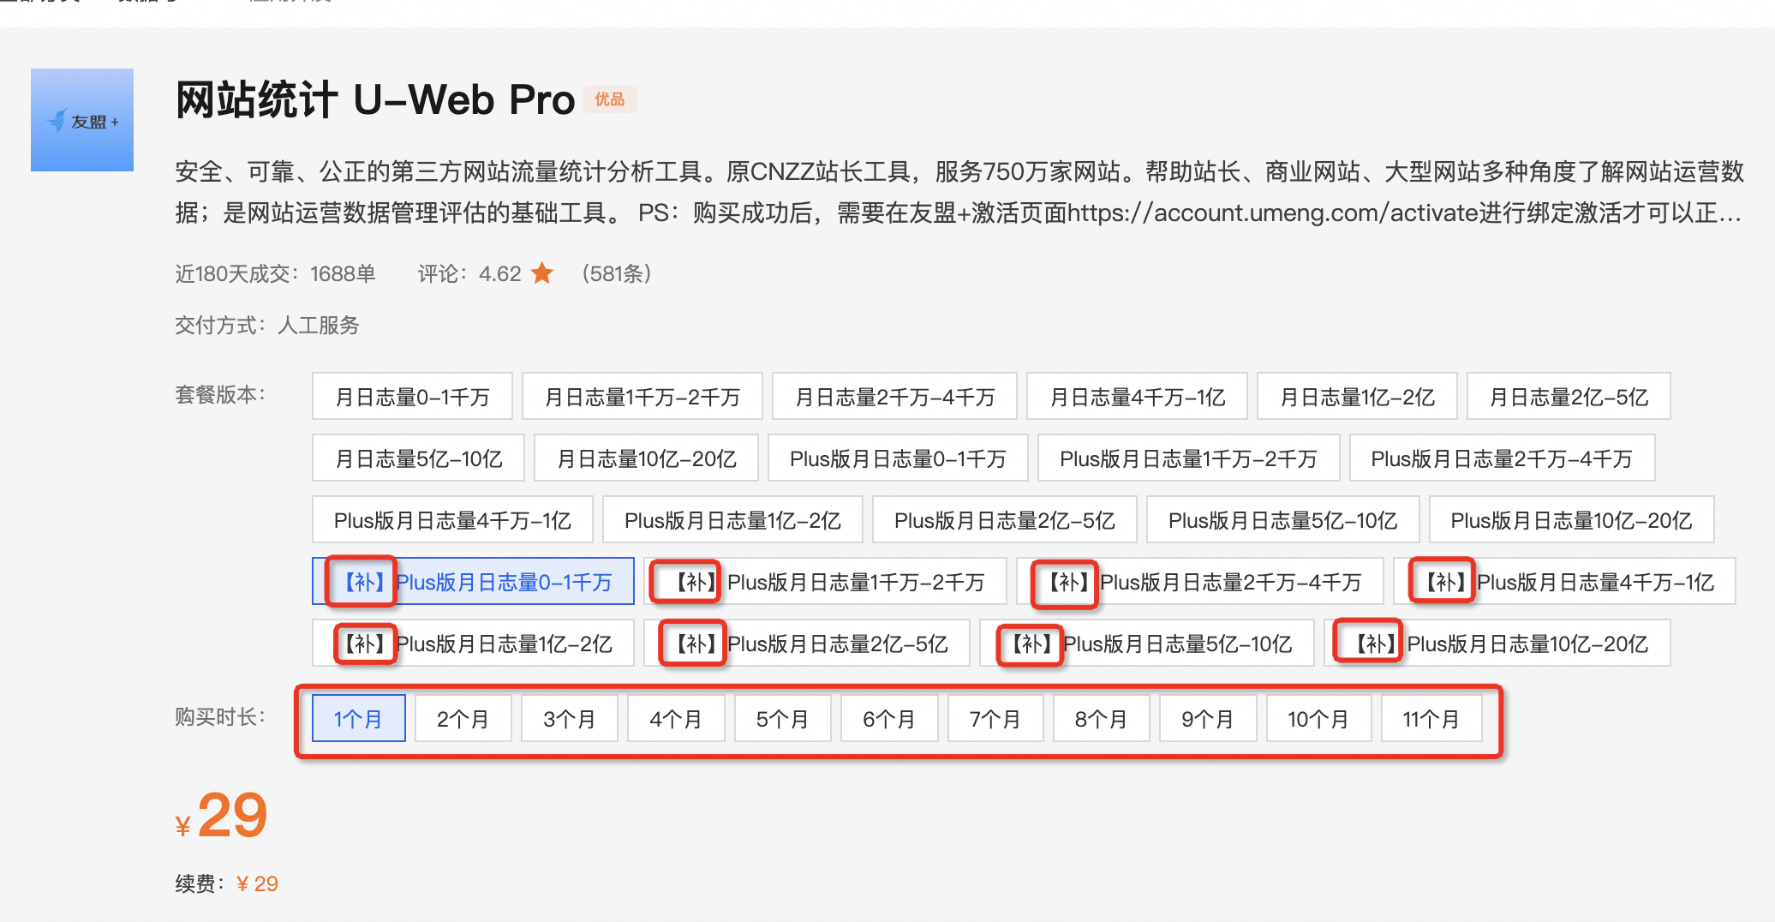Select the highlighted 【补】Plus版月日志量0-1千万 package
This screenshot has height=922, width=1775.
tap(473, 581)
